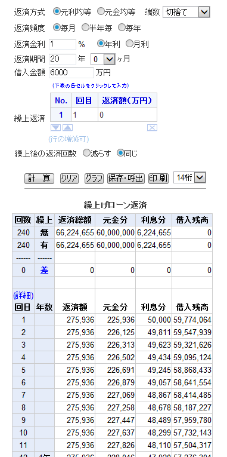Screen dimensions: 227x457
Task: Click 利息分 value 48,299
Action: [x=154, y=433]
